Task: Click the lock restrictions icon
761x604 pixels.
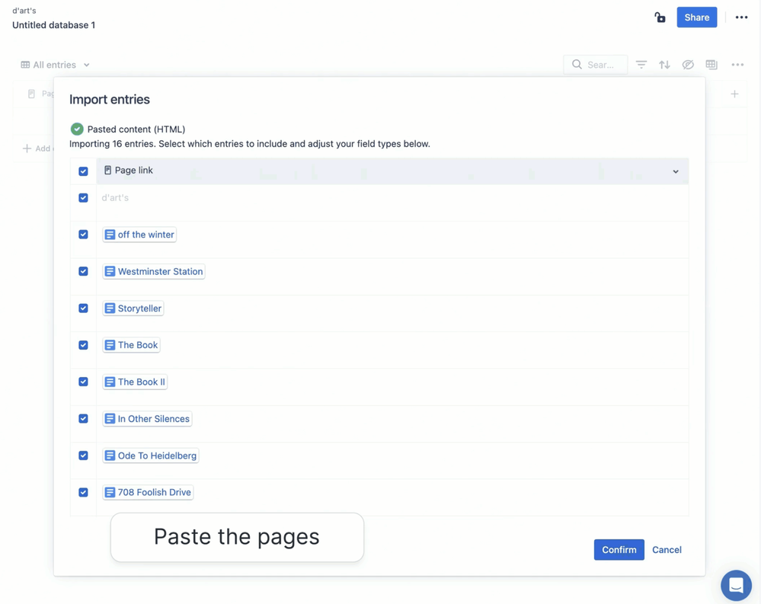Action: [660, 18]
